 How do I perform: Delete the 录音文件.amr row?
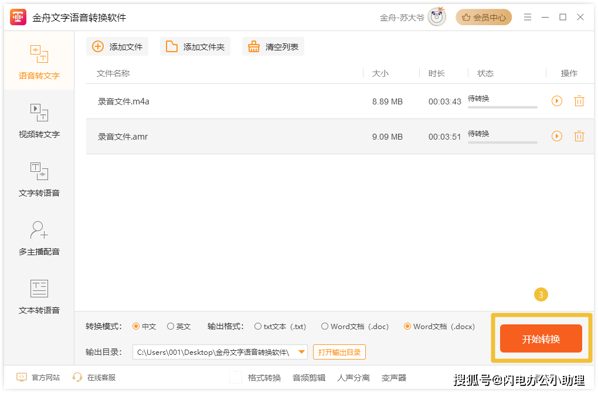(x=579, y=136)
